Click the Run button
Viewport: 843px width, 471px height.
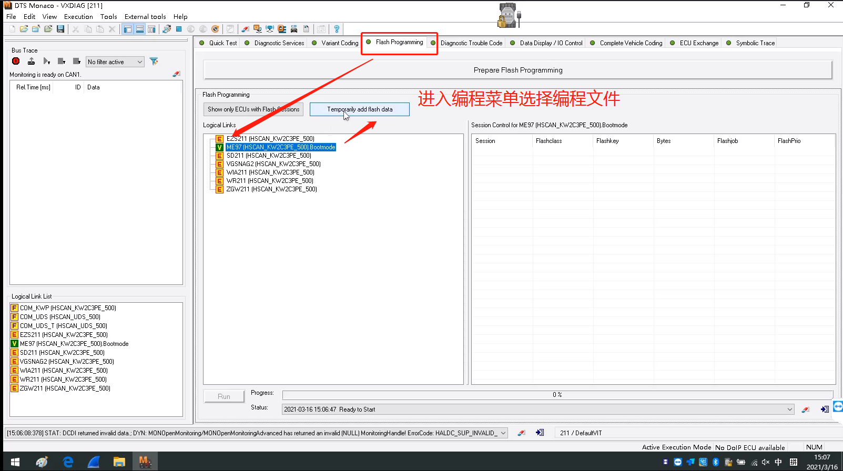pyautogui.click(x=224, y=396)
